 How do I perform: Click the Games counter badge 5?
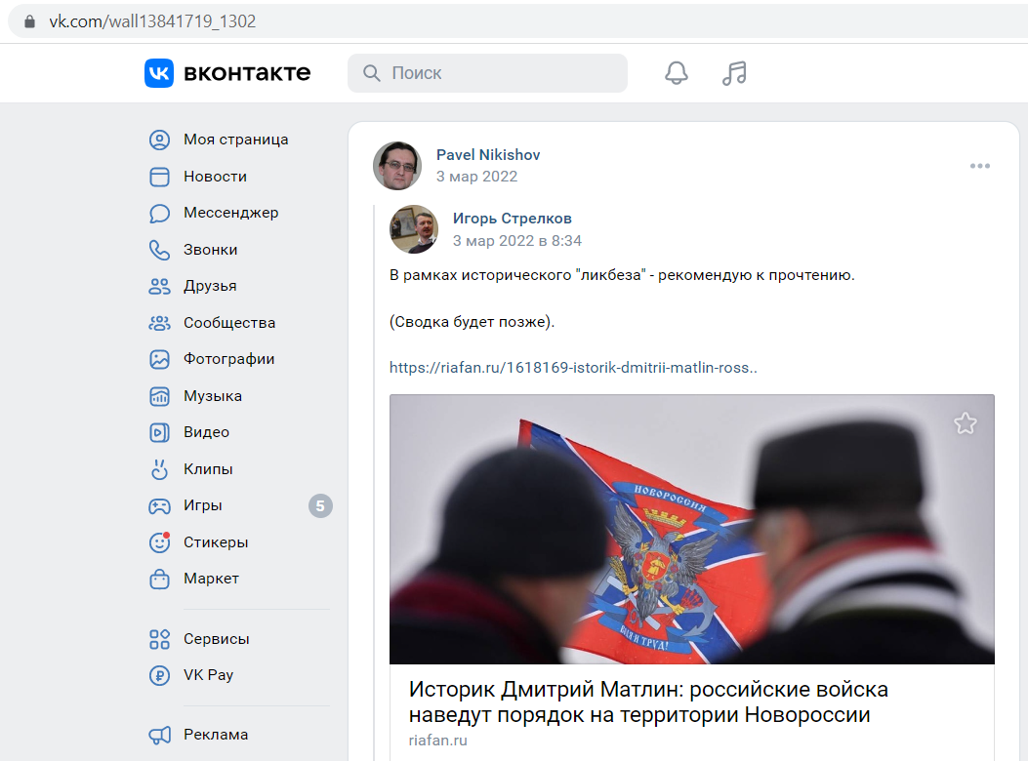coord(320,505)
